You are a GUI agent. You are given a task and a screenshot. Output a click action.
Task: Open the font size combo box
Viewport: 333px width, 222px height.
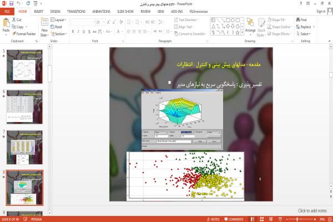point(100,22)
